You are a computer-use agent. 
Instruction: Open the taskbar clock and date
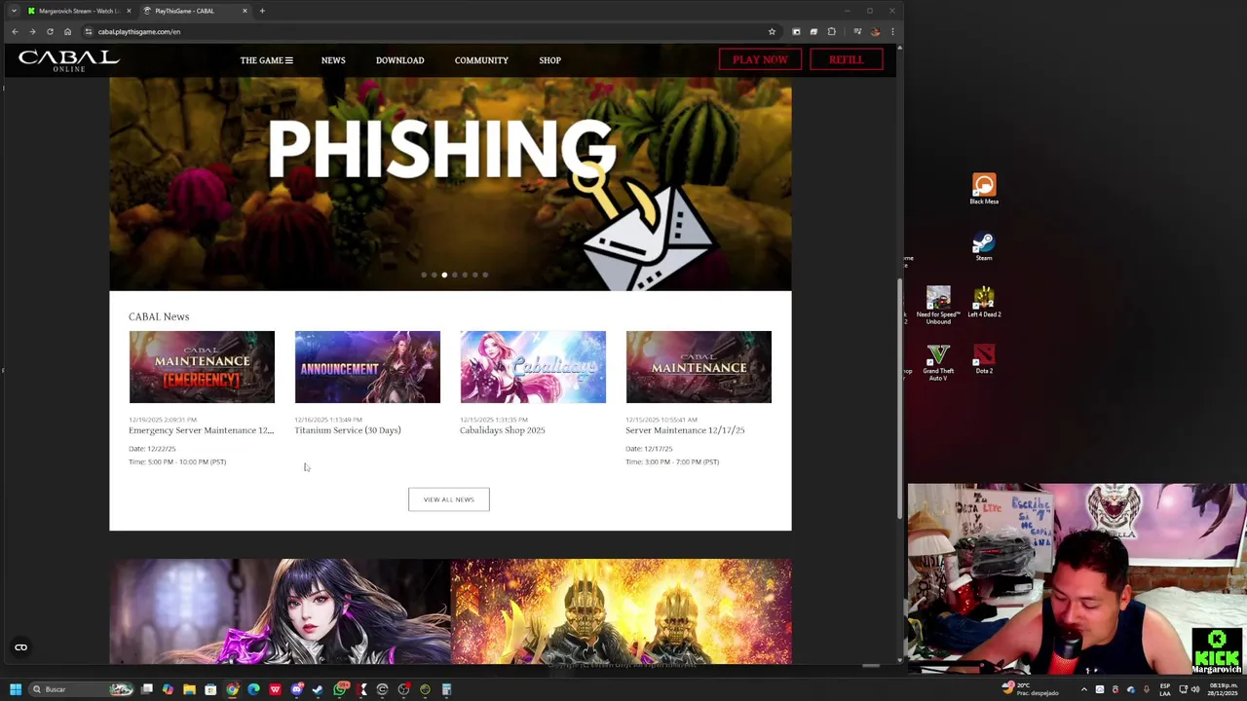click(1224, 689)
